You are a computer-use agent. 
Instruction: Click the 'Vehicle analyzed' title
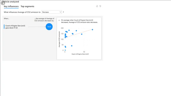[11, 2]
